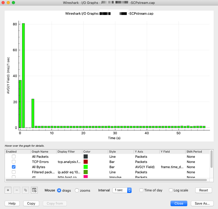Click Packets Y Axis cell in TCP Errors row
Image resolution: width=218 pixels, height=209 pixels.
(x=141, y=162)
